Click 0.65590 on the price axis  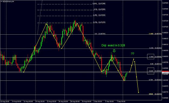(165, 68)
